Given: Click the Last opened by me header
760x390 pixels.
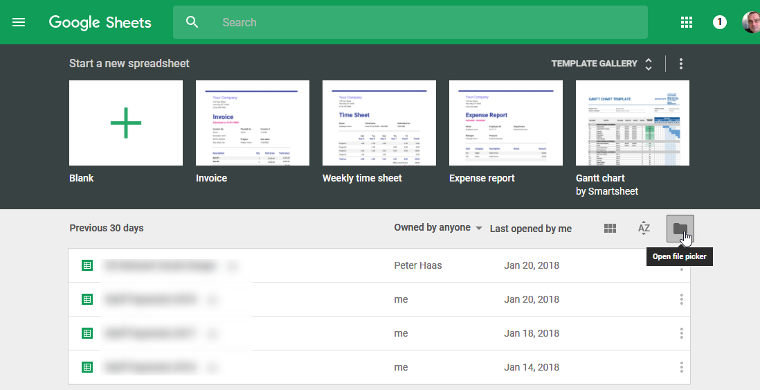Looking at the screenshot, I should pyautogui.click(x=531, y=229).
